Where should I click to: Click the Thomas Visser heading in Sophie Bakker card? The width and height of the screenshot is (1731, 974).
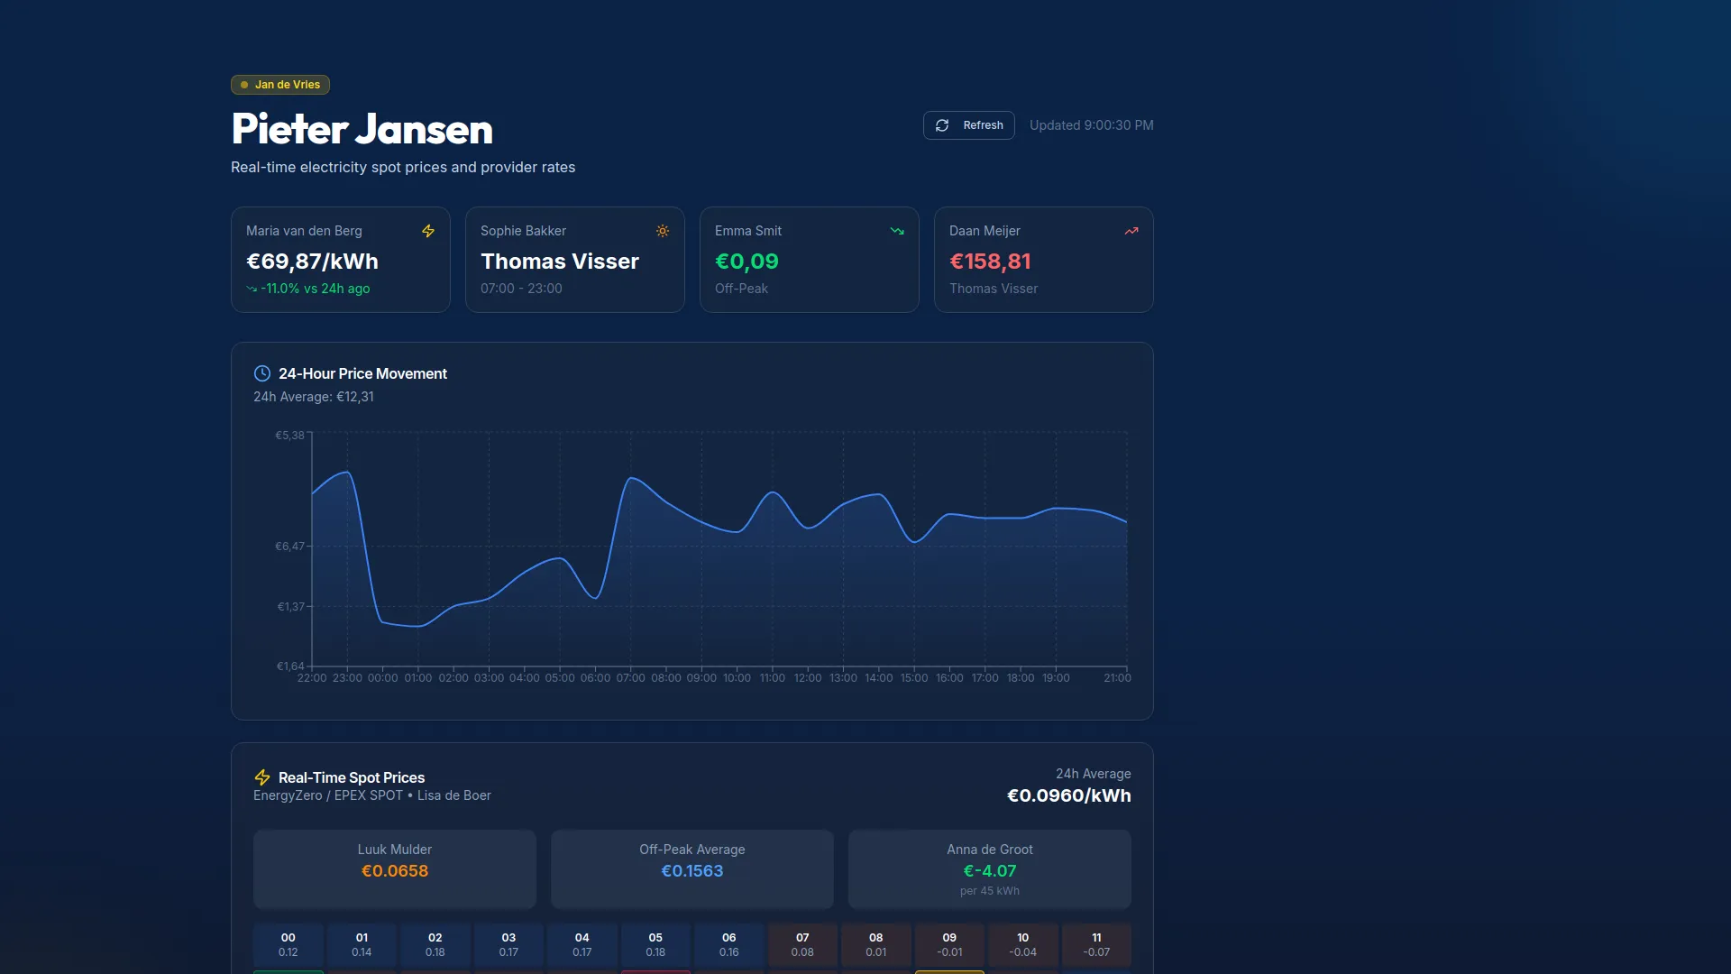(x=560, y=262)
